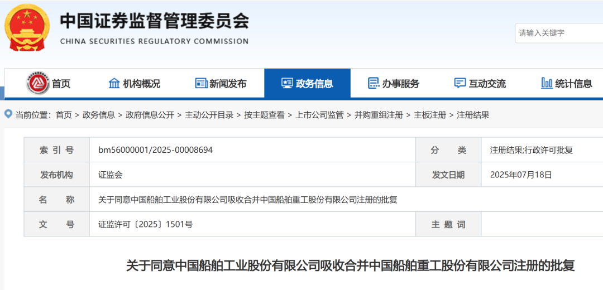
Task: Focus the keyword search input field
Action: coord(558,33)
